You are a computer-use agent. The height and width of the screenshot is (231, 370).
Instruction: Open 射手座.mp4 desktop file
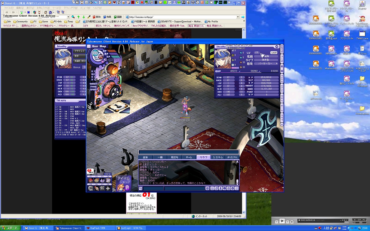coord(331,35)
